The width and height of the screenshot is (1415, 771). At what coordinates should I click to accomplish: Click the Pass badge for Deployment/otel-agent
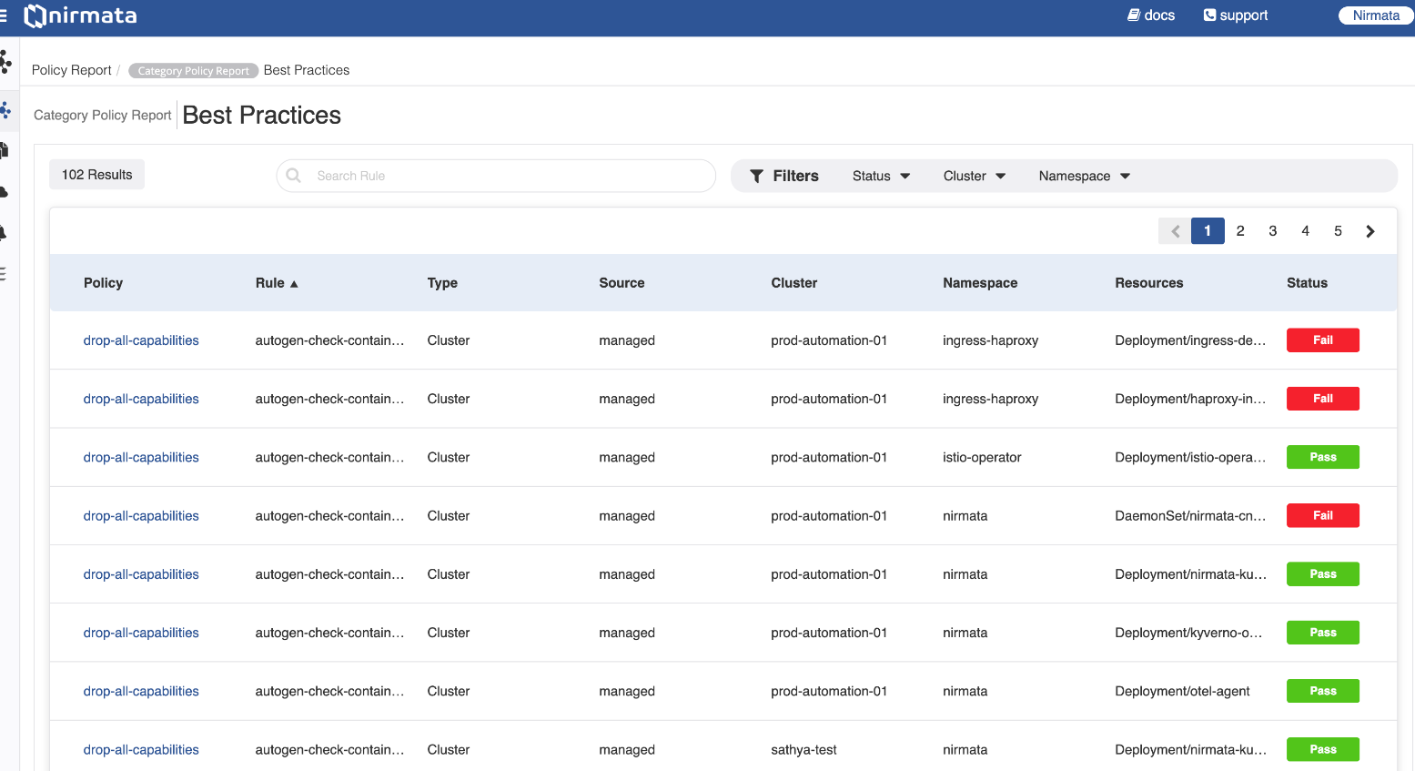pyautogui.click(x=1323, y=691)
